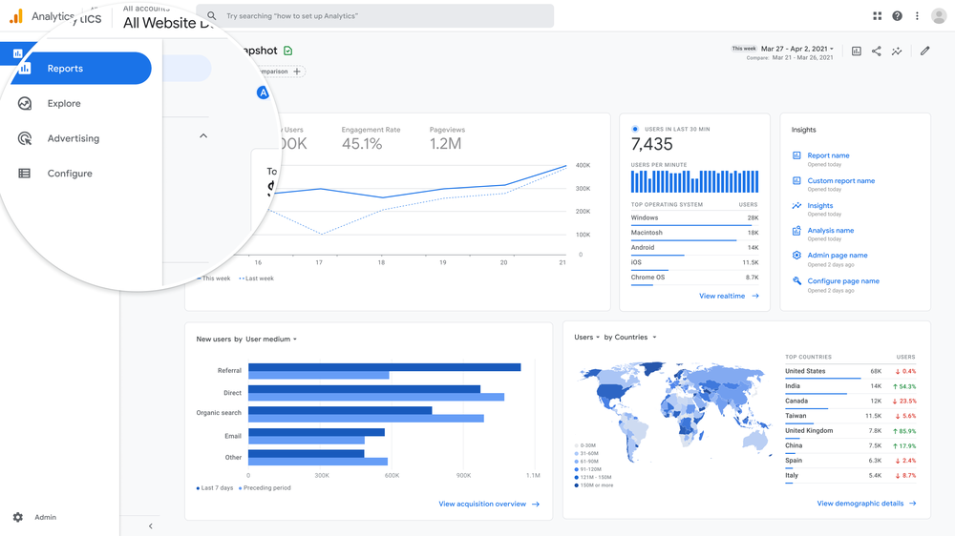Click the Help question mark icon

(x=897, y=16)
